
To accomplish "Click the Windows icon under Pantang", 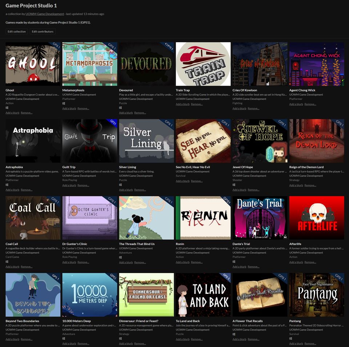I will pyautogui.click(x=291, y=339).
